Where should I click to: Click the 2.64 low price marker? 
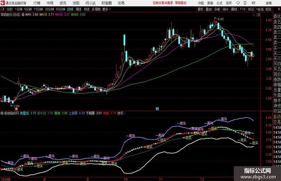pyautogui.click(x=16, y=106)
